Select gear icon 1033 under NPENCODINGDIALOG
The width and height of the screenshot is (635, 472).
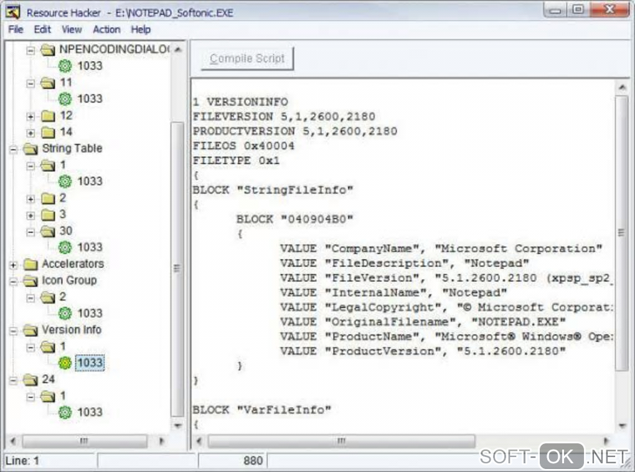pos(65,65)
